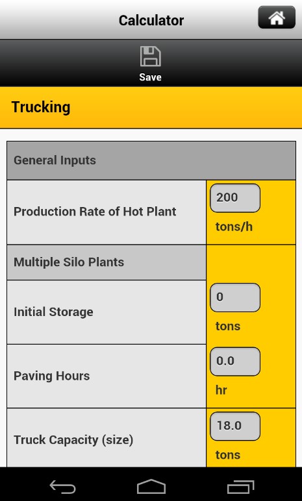
Task: Select the Production Rate of Hot Plant label
Action: coord(95,212)
